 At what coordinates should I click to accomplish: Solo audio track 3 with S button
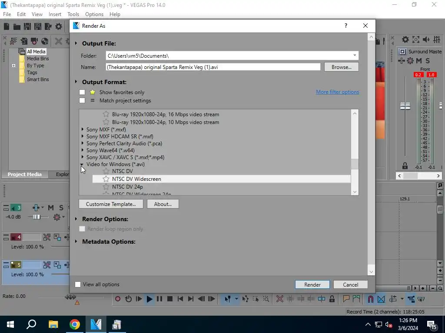coord(61,208)
